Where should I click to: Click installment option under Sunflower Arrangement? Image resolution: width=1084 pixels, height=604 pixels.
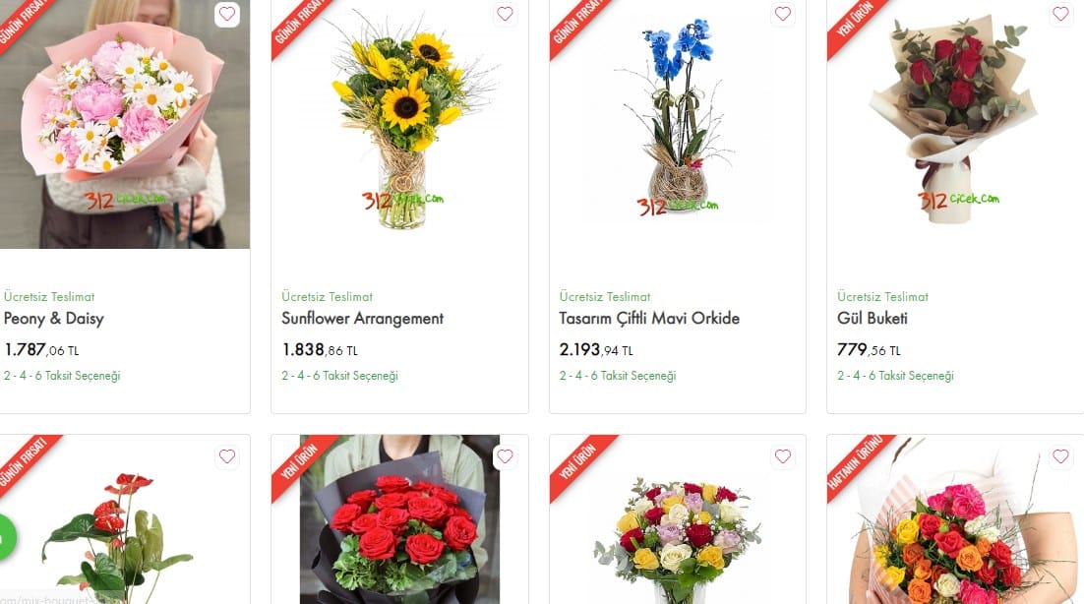point(339,376)
